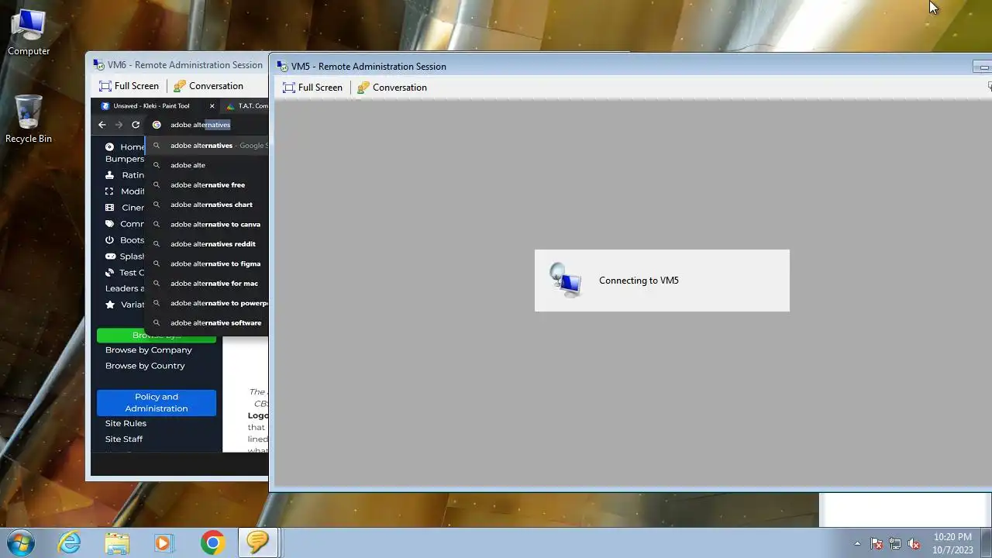Click the taskbar clock 10:20 PM

[x=952, y=543]
